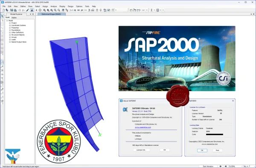Toggle the Lock/Unlock Model padlock
Image resolution: width=256 pixels, height=168 pixels.
[x=32, y=10]
